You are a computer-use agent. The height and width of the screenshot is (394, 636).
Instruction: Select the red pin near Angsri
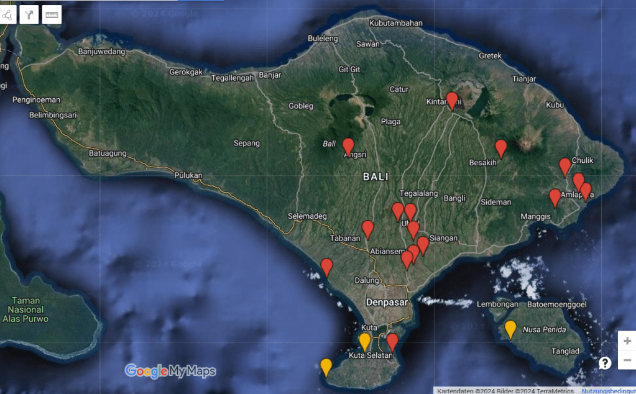[x=348, y=146]
